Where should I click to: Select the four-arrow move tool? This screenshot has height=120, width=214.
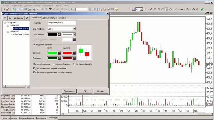151,9
